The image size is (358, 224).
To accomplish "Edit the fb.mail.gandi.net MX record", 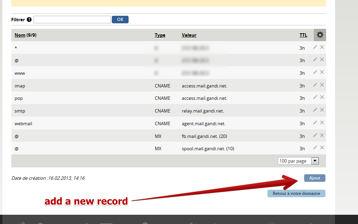I will pos(315,135).
